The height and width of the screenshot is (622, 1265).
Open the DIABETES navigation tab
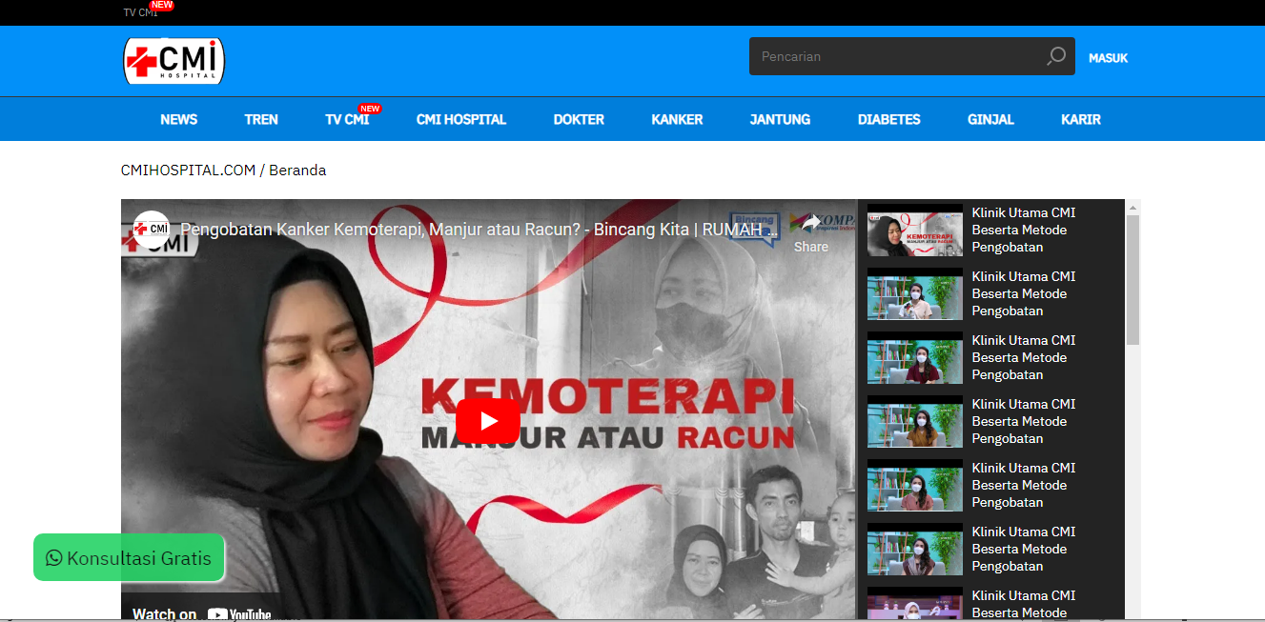888,119
